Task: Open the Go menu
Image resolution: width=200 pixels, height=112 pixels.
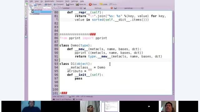Action: (42, 1)
